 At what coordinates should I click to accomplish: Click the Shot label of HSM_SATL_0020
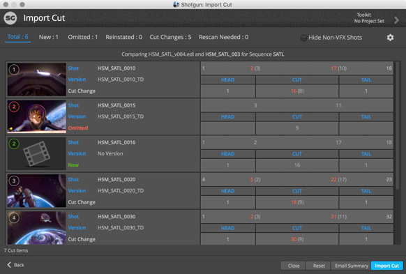pos(73,179)
